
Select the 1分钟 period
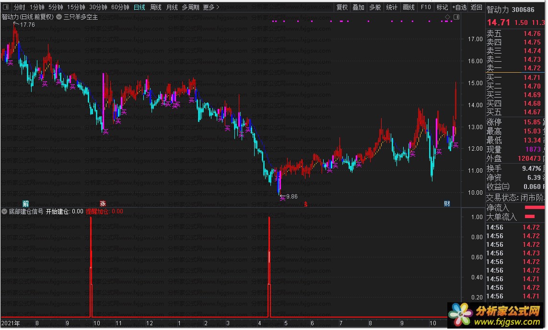37,7
